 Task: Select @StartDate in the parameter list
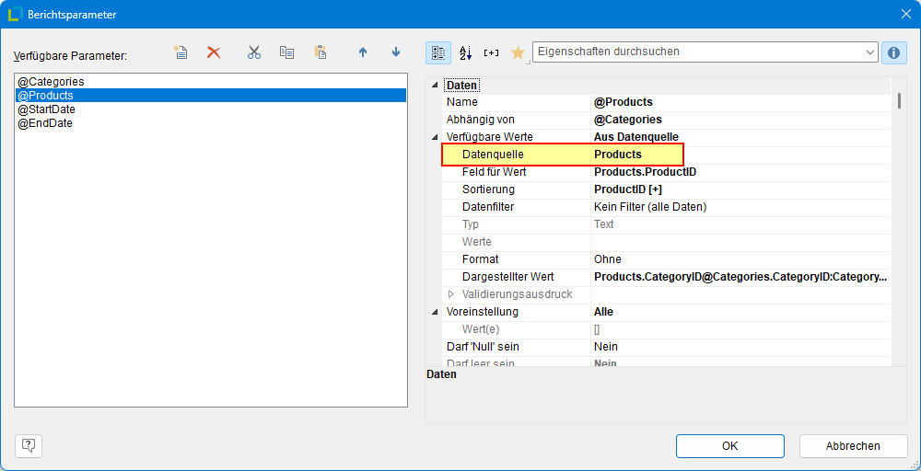(46, 109)
